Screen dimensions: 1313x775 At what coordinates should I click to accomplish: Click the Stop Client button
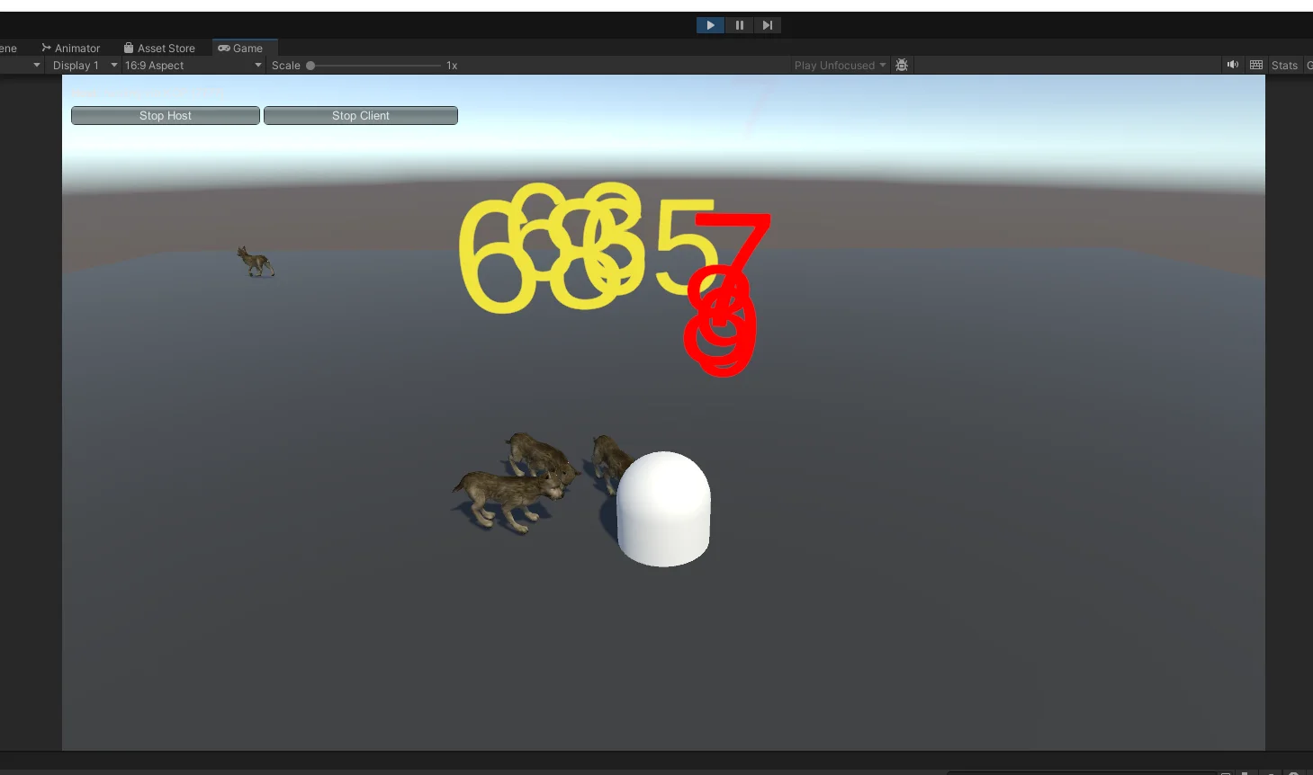pyautogui.click(x=361, y=116)
